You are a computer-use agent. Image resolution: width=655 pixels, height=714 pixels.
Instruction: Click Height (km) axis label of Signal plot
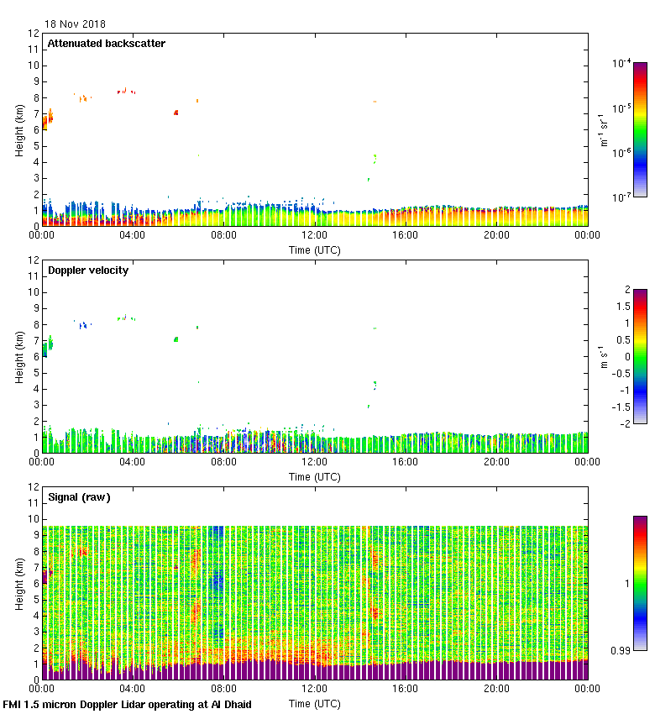(19, 583)
